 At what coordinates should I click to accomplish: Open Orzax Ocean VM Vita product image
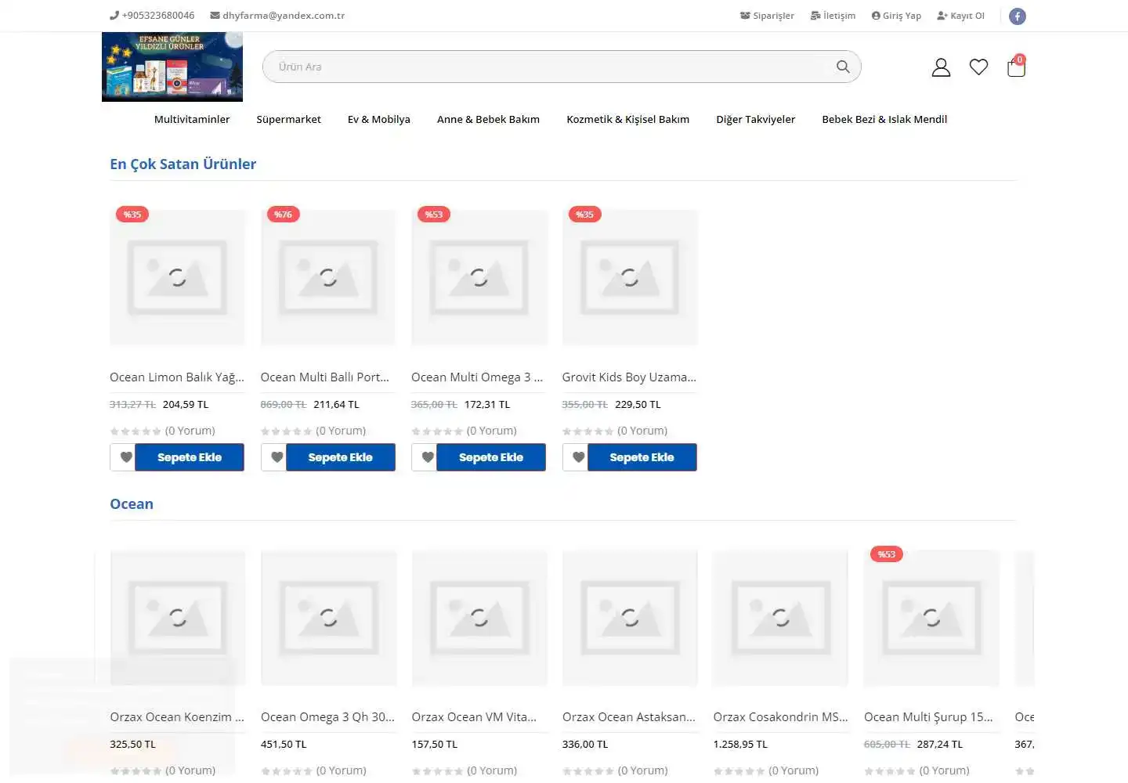479,618
